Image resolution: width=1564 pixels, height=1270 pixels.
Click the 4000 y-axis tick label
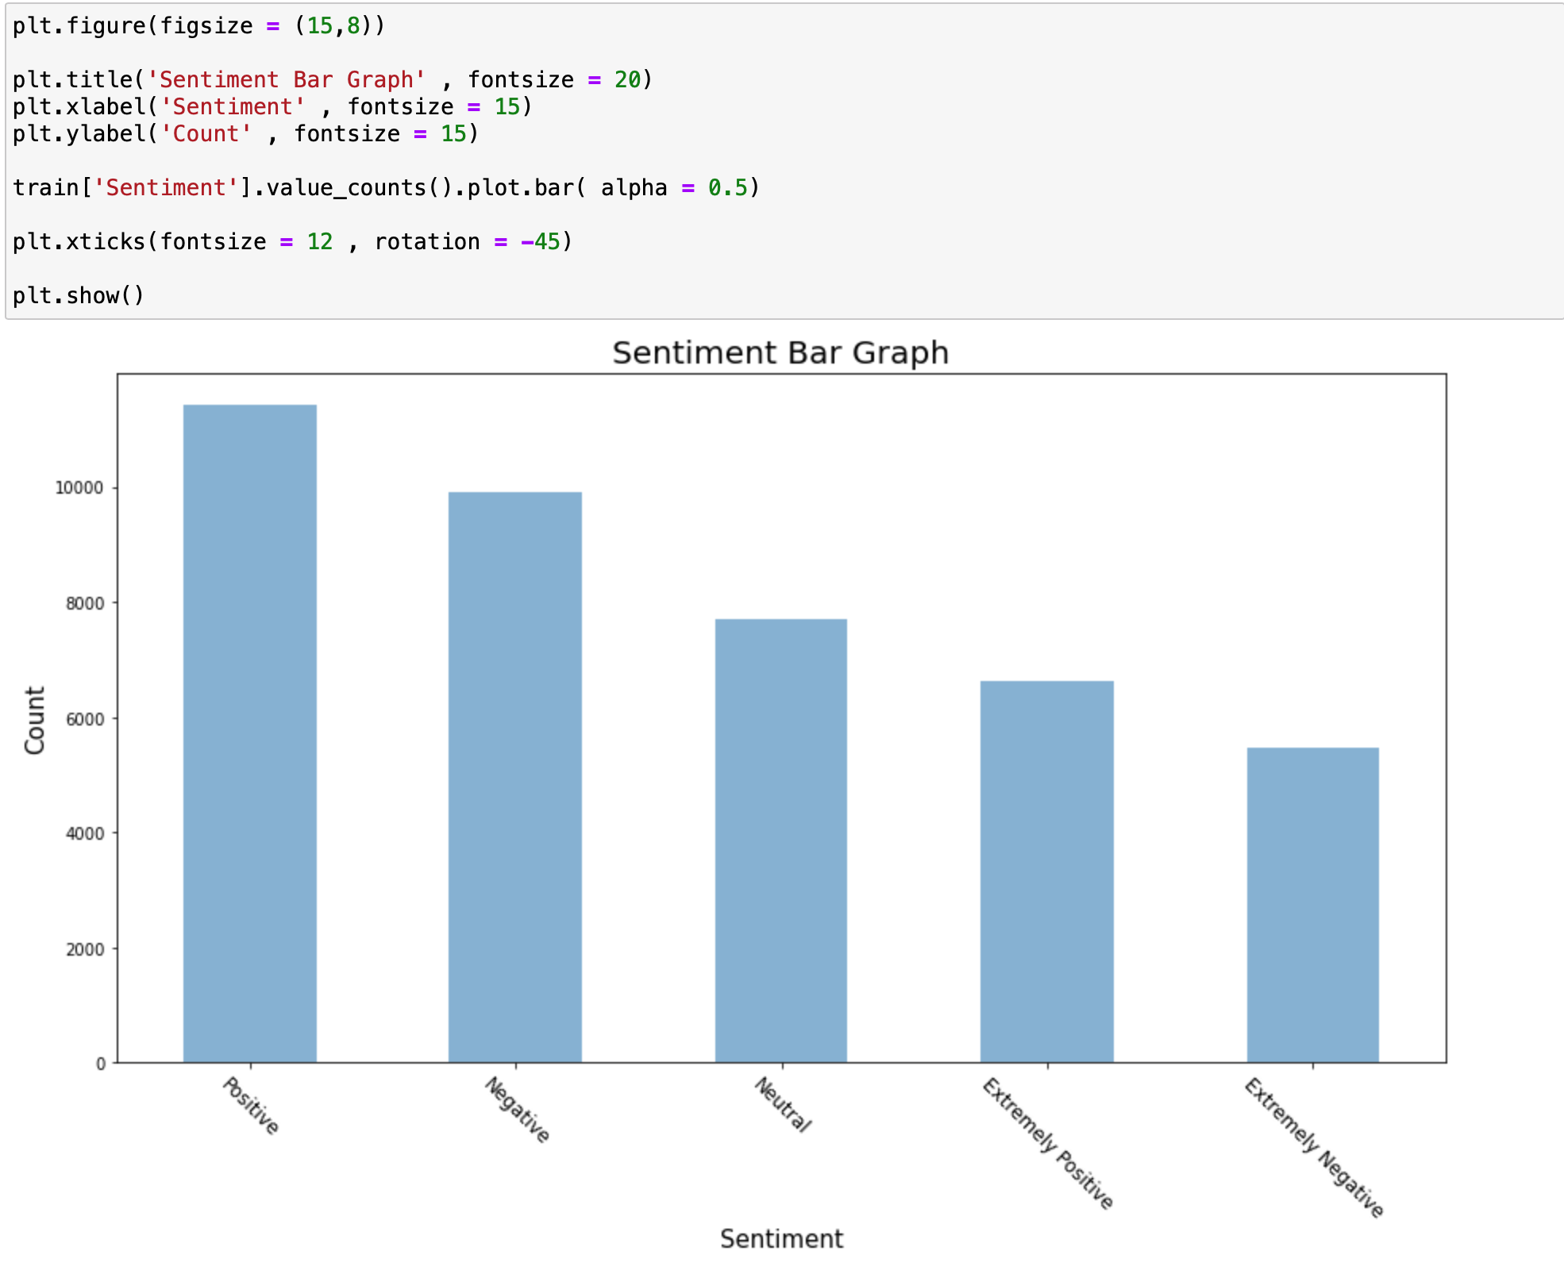click(x=85, y=833)
